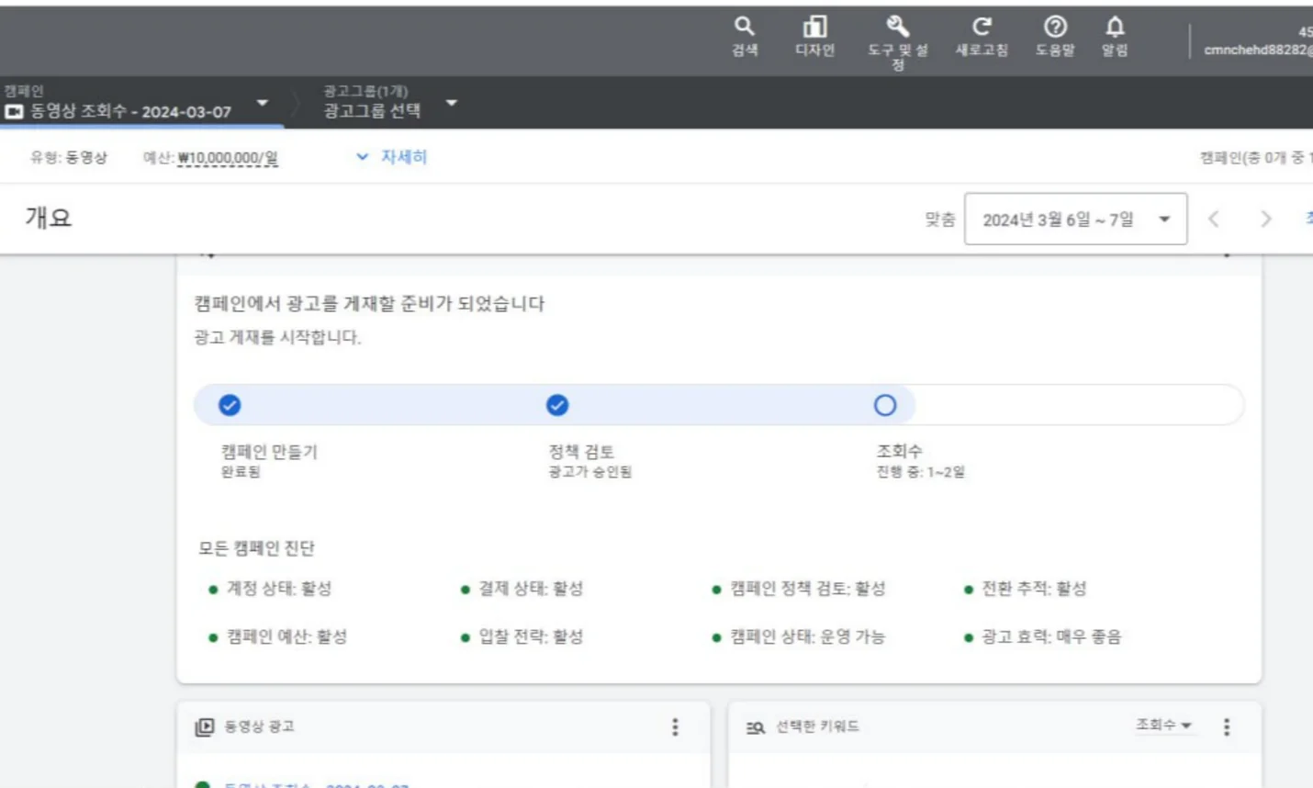This screenshot has width=1313, height=788.
Task: Click the account email cmnchehd88282
Action: [x=1258, y=50]
